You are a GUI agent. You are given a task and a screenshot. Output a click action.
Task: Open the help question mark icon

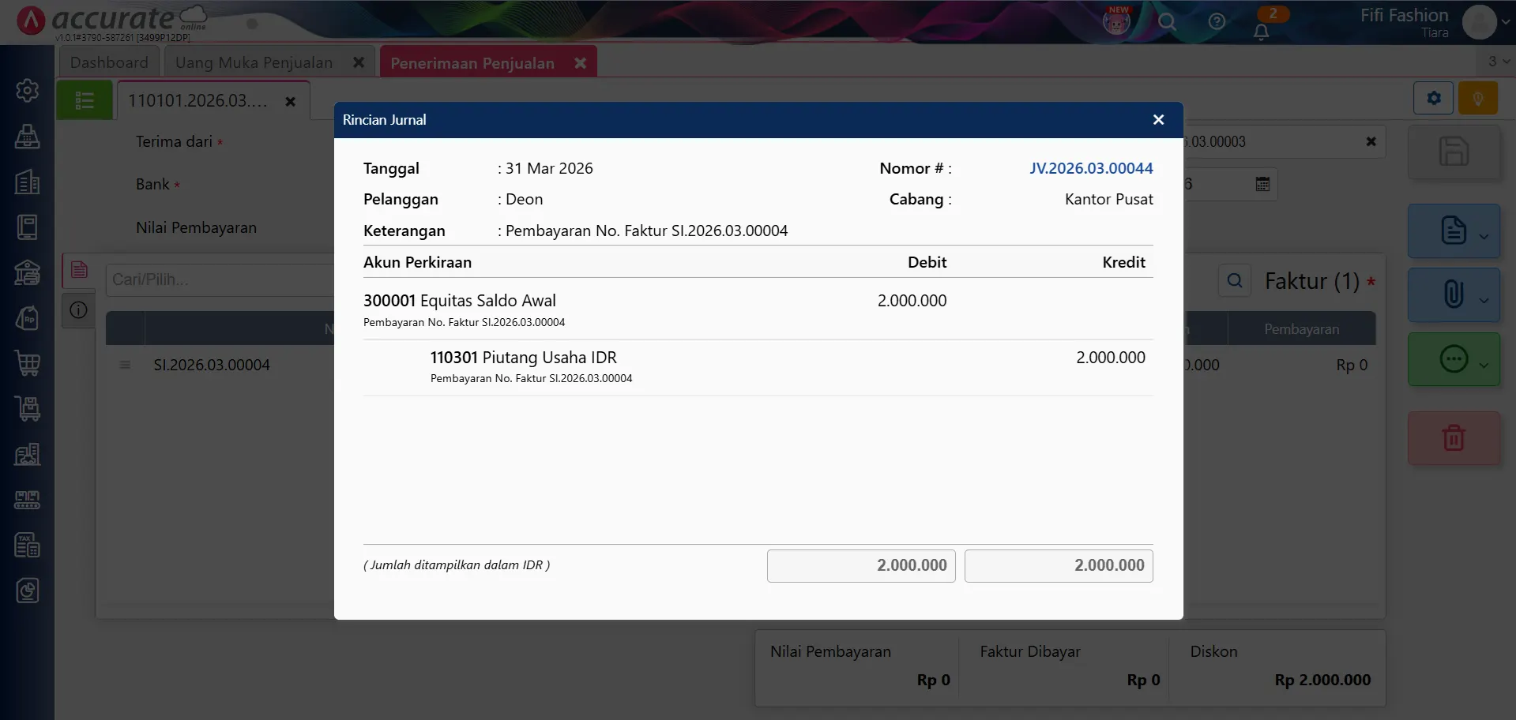pyautogui.click(x=1217, y=22)
